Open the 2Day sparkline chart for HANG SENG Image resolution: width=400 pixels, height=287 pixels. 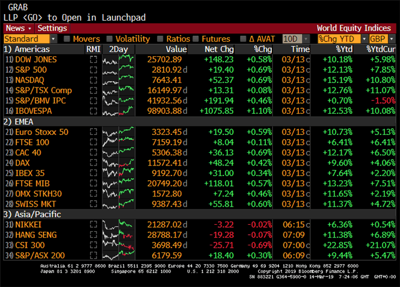pos(118,235)
